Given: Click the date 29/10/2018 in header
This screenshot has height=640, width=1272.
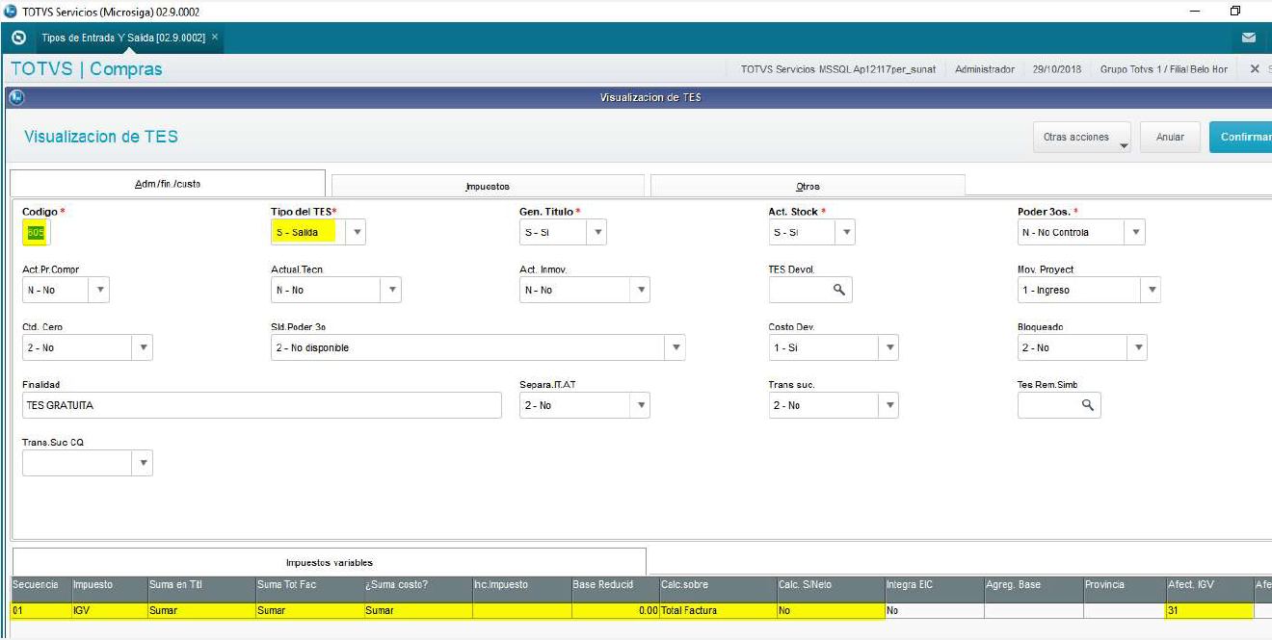Looking at the screenshot, I should (x=1057, y=69).
